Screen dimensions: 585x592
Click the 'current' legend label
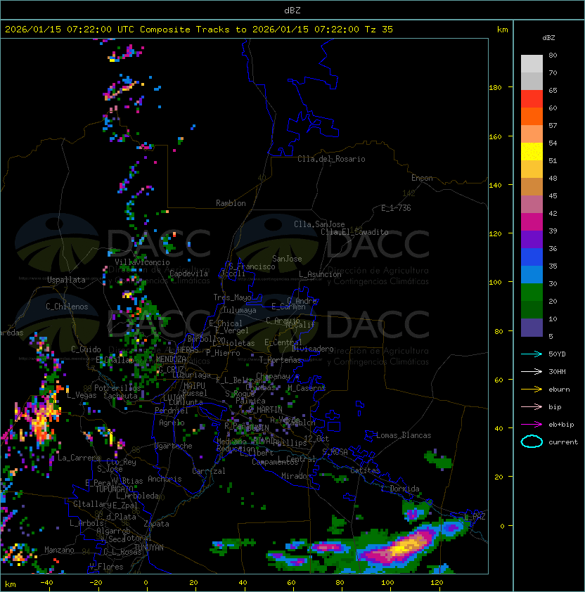[x=563, y=442]
